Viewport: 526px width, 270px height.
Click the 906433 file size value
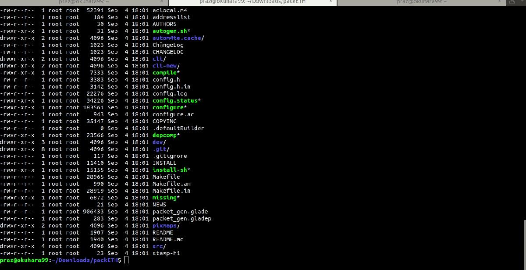pyautogui.click(x=93, y=212)
